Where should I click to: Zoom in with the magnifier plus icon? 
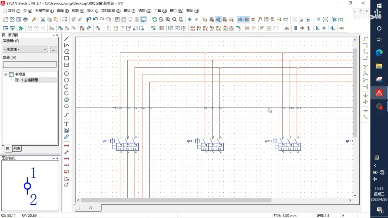168,19
